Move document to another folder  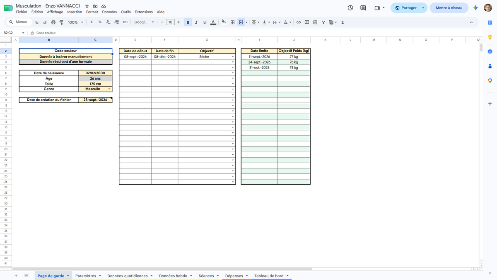point(95,6)
